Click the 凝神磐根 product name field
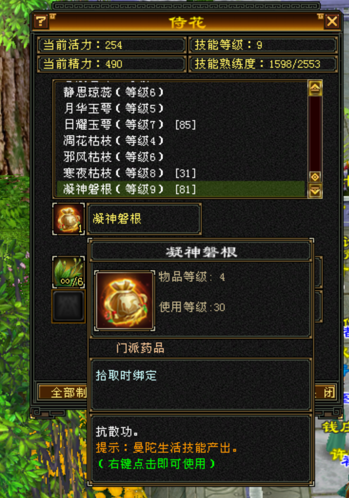 coord(144,219)
